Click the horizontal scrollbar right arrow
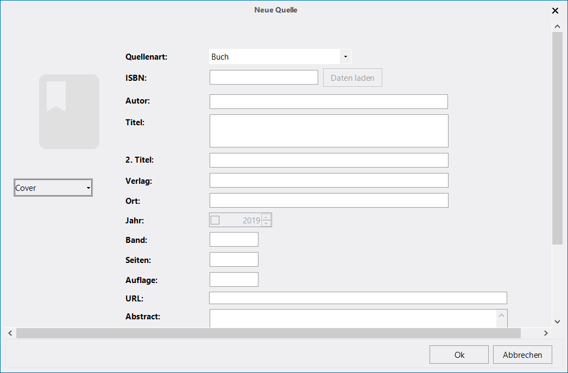 tap(546, 333)
